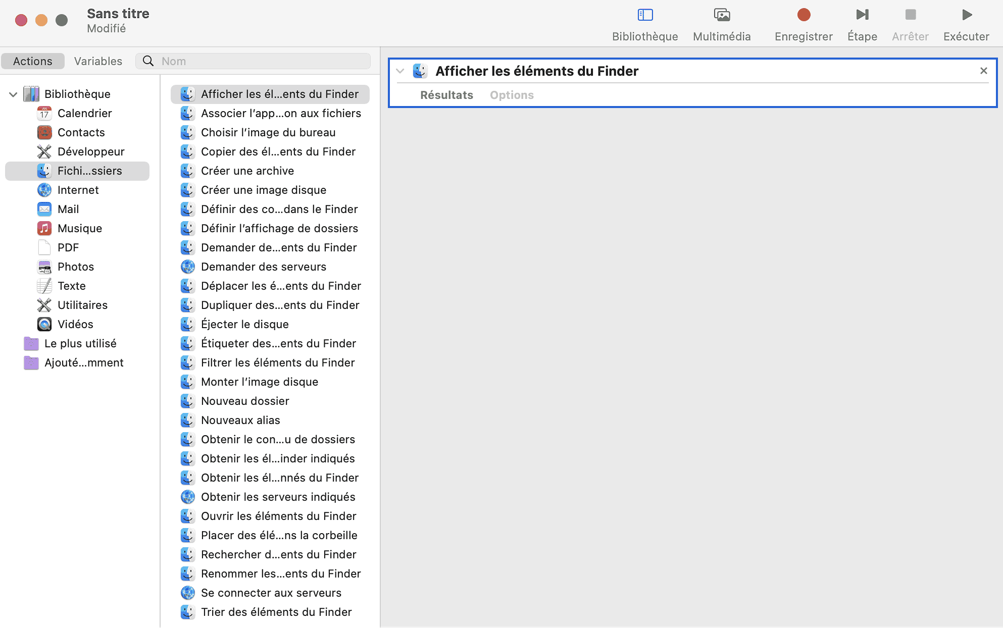Click the Actions tab button

pyautogui.click(x=32, y=61)
